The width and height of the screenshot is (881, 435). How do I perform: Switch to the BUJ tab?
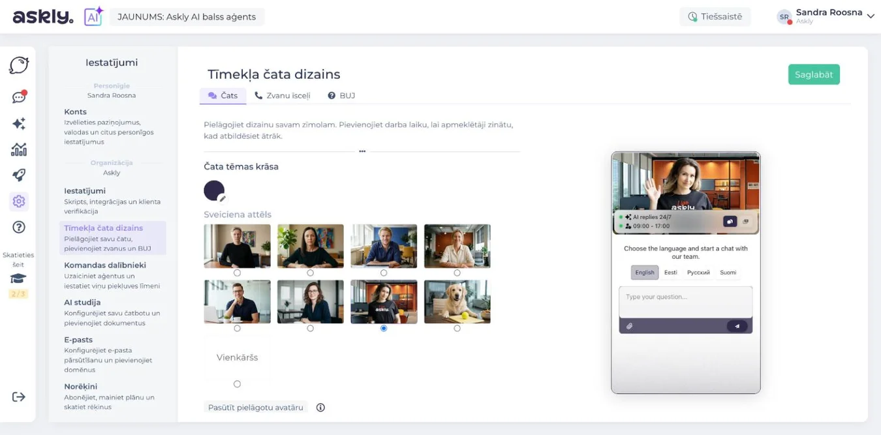tap(341, 95)
